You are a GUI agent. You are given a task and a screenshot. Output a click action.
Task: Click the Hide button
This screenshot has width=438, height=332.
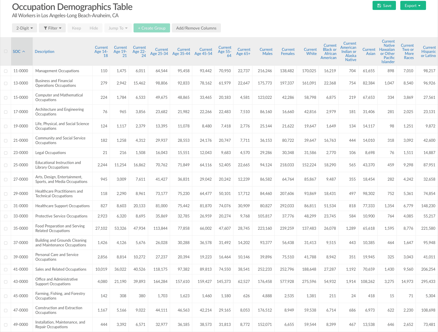[94, 28]
